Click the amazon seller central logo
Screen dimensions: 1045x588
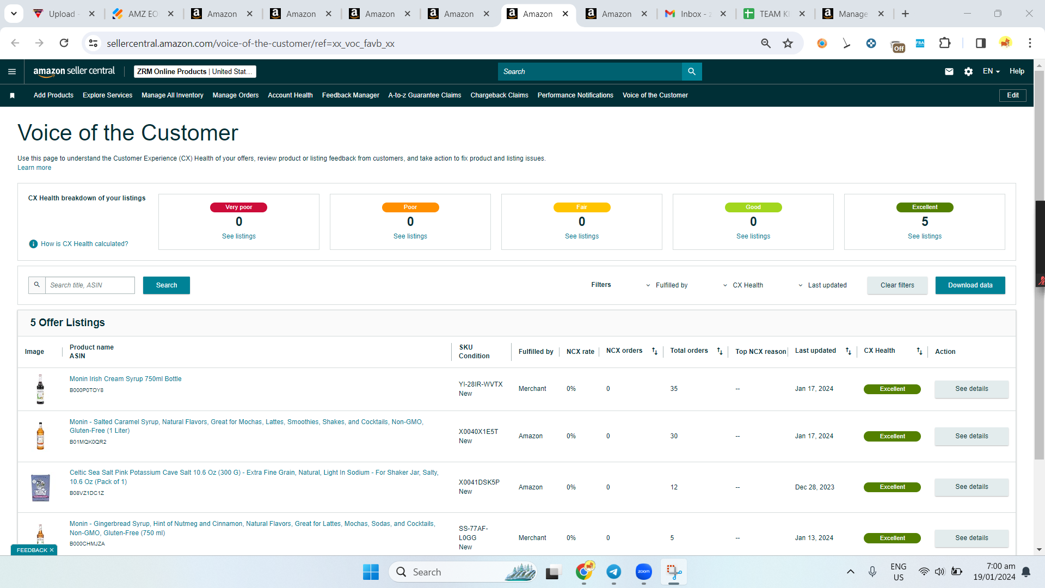point(74,71)
